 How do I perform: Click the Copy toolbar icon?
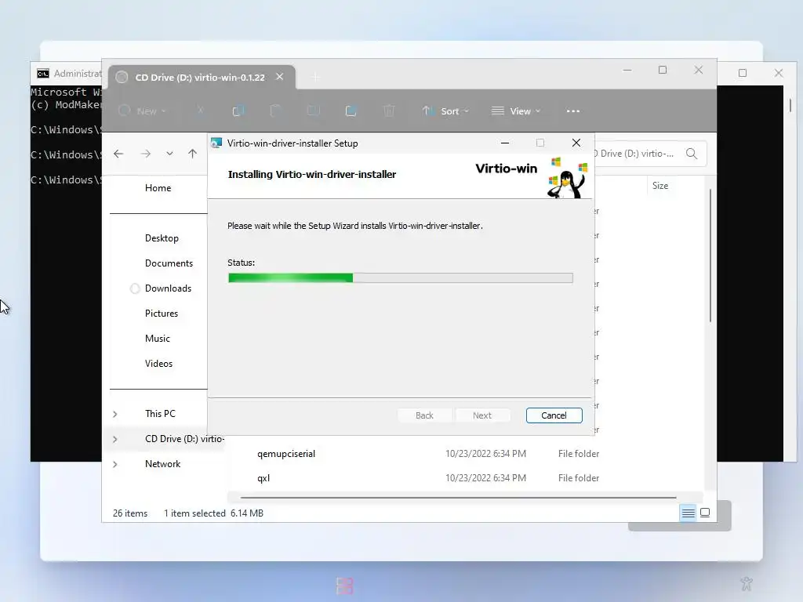(x=238, y=111)
